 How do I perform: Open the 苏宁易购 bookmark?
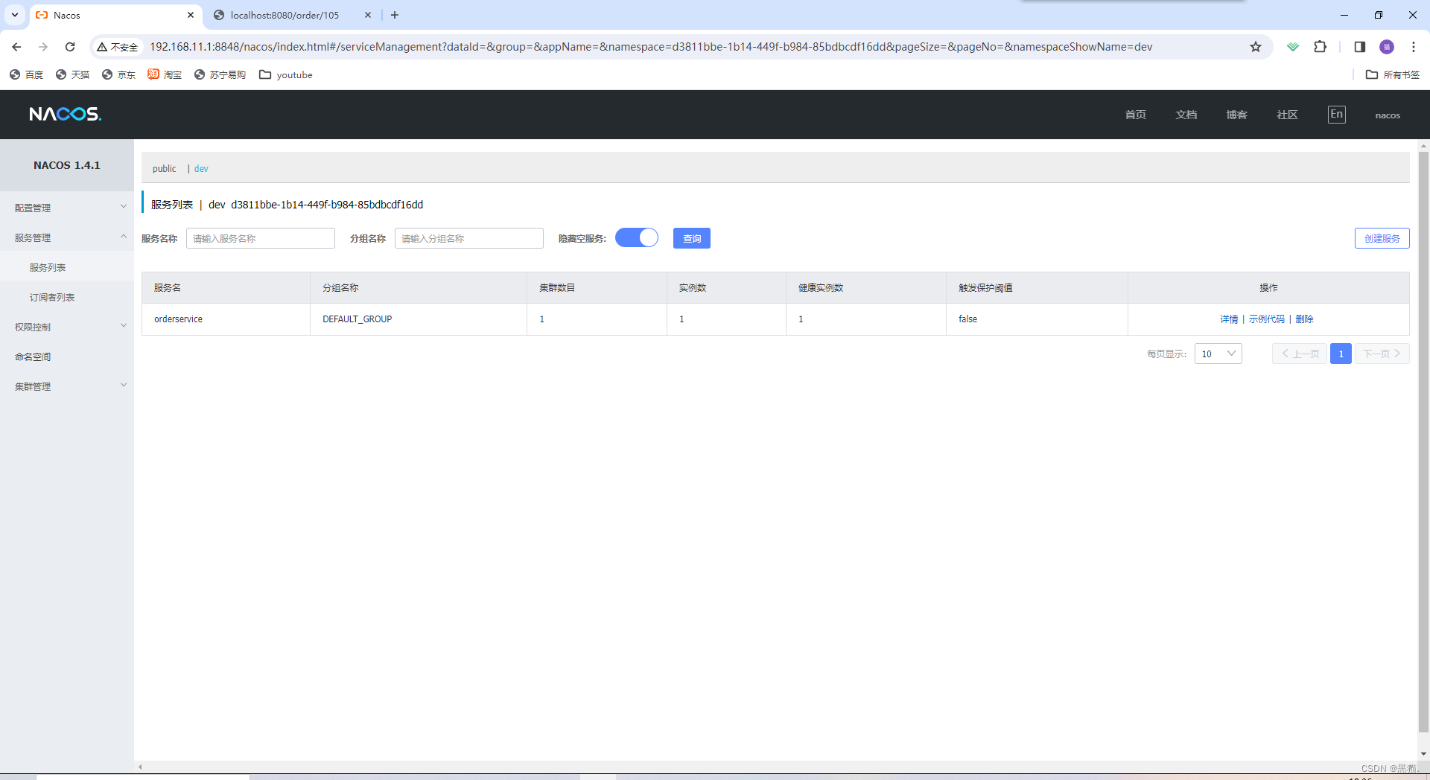(220, 74)
